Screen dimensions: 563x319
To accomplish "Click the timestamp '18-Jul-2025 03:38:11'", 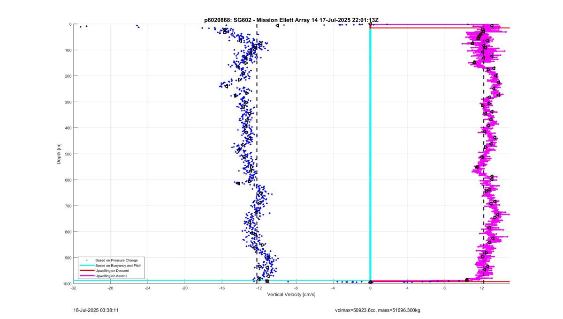I will pos(96,310).
